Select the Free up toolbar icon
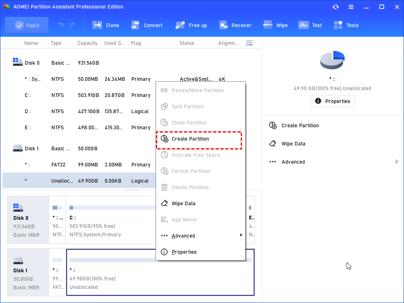The height and width of the screenshot is (303, 404). (x=180, y=25)
